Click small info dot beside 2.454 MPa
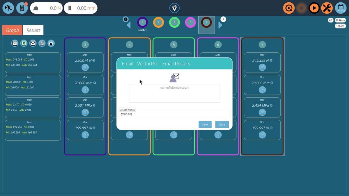 pyautogui.click(x=271, y=106)
